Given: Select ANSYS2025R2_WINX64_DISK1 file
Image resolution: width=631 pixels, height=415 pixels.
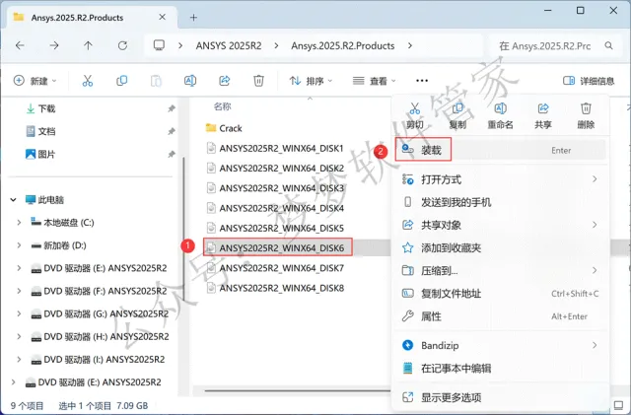Looking at the screenshot, I should tap(275, 148).
